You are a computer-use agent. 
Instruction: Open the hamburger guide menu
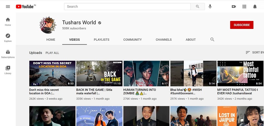point(8,7)
